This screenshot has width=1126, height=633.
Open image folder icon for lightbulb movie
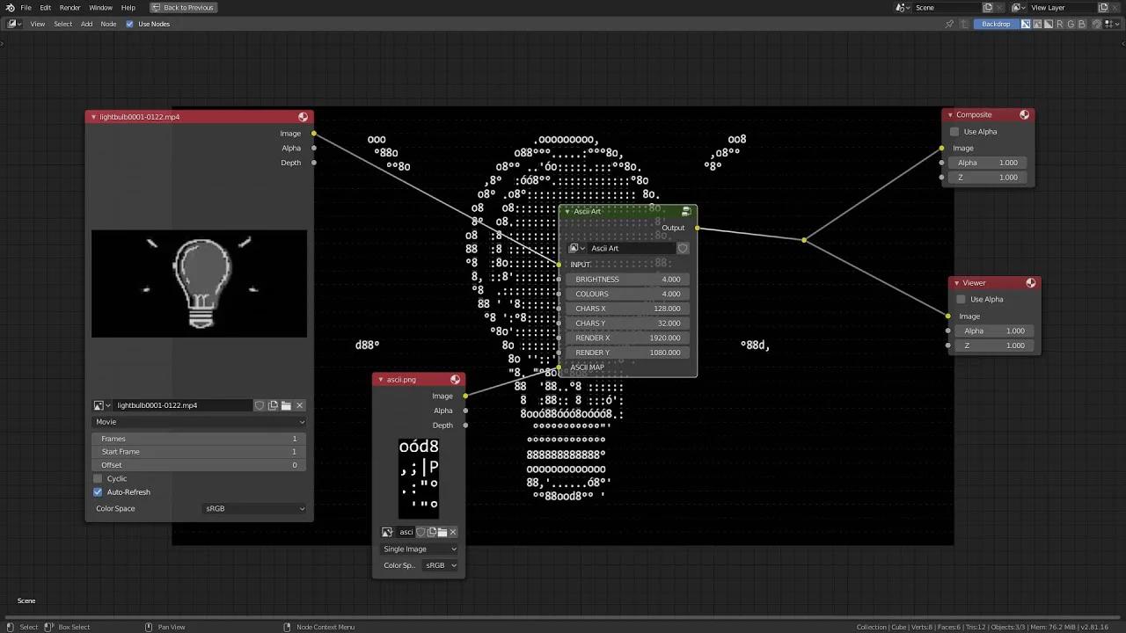click(x=286, y=405)
